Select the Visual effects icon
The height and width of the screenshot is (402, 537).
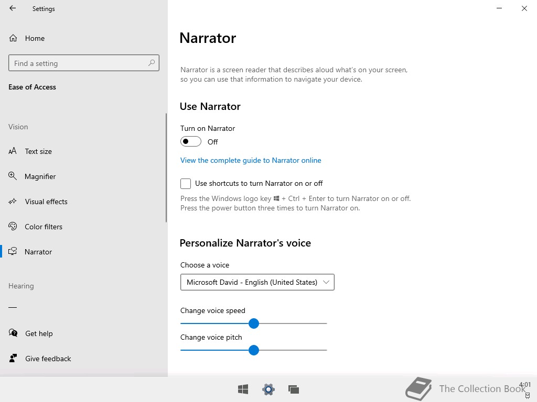13,202
